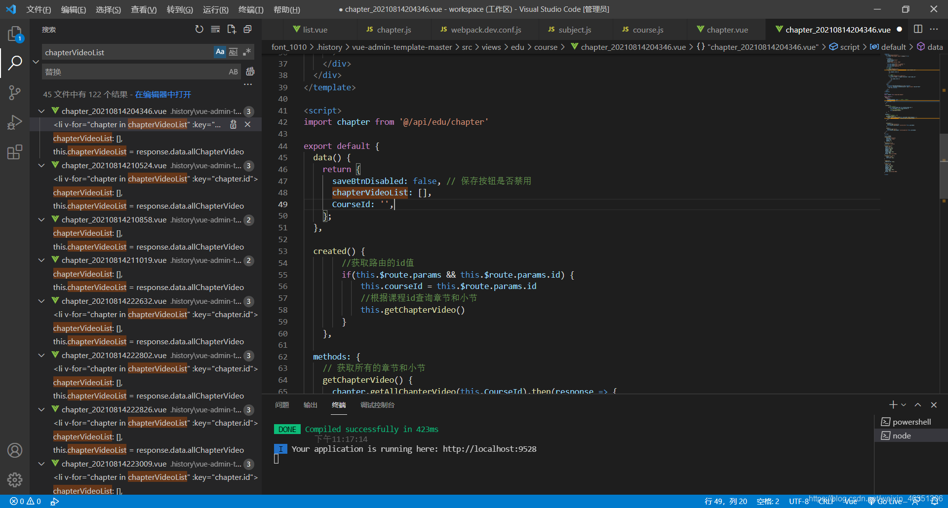This screenshot has width=948, height=508.
Task: Open the Manage settings gear
Action: [15, 479]
